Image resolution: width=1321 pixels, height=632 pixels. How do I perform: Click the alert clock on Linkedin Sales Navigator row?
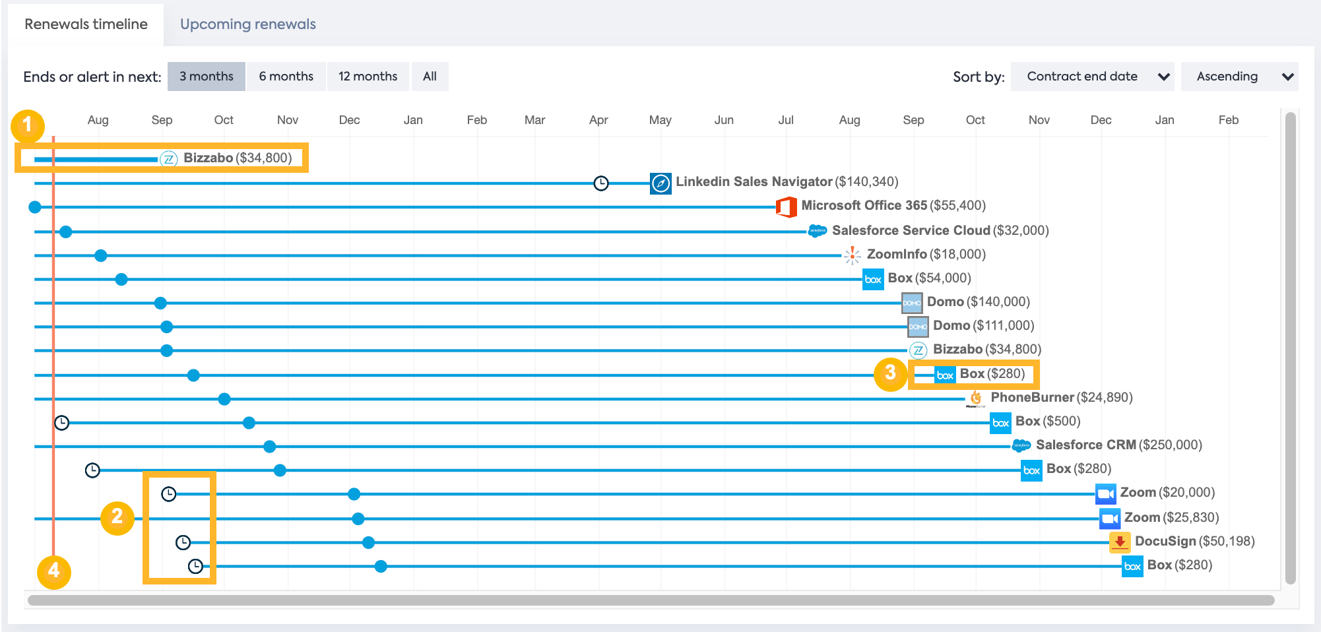click(x=601, y=183)
